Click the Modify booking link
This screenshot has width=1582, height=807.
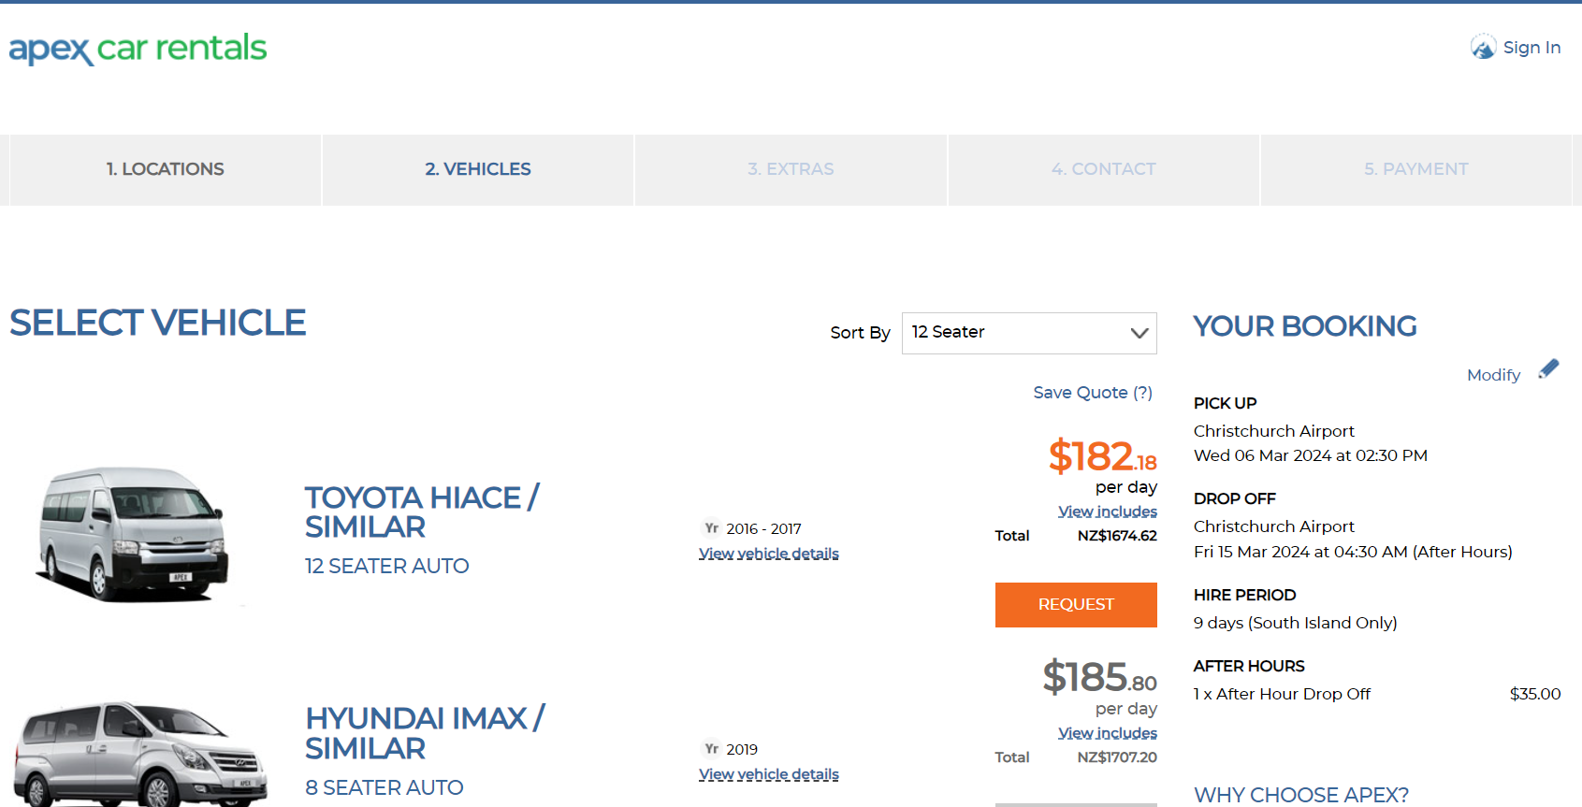pos(1493,375)
